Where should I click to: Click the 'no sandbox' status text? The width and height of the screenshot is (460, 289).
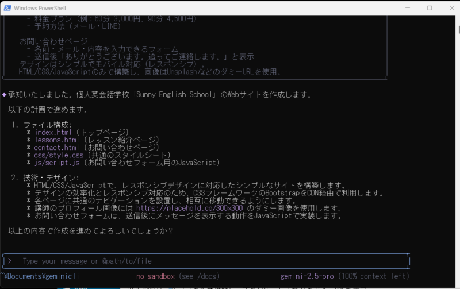tap(155, 276)
